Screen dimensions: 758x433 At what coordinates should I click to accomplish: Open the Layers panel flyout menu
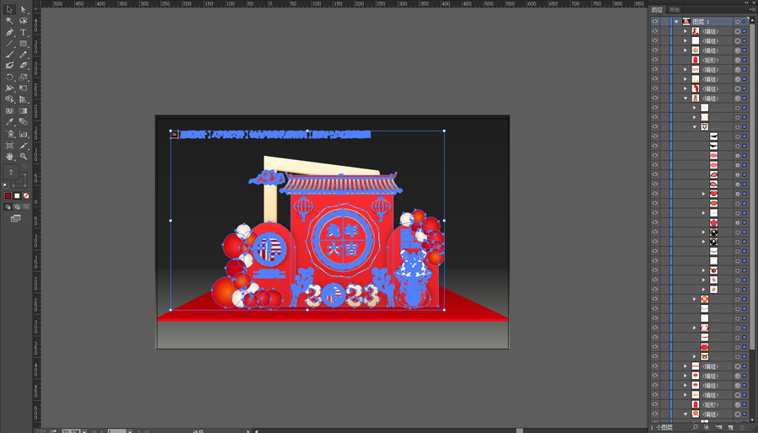(x=752, y=9)
